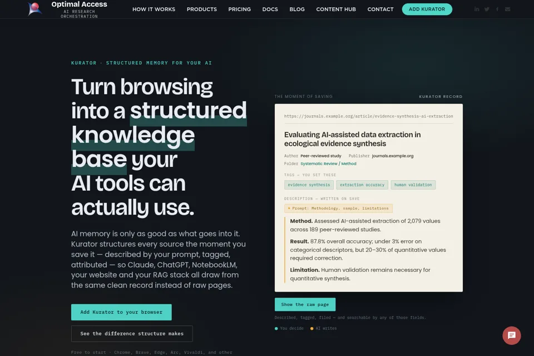Click the Described, tagged, filed caption
The width and height of the screenshot is (534, 356).
(x=350, y=318)
